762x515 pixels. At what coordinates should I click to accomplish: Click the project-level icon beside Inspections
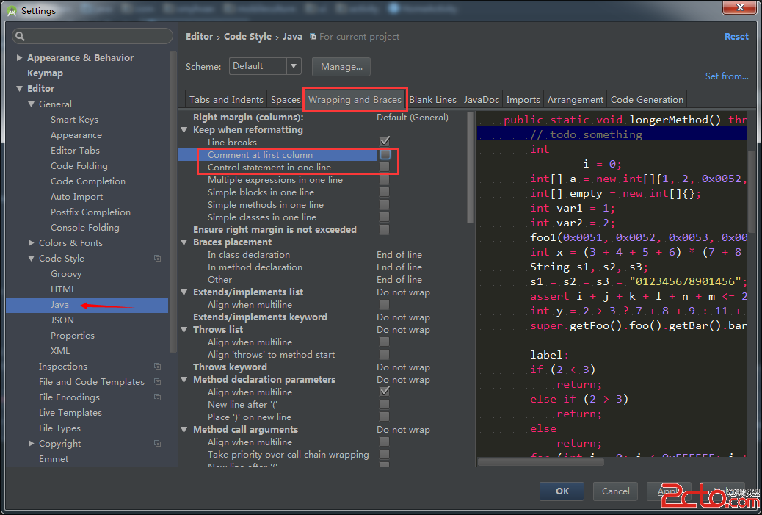(x=157, y=367)
